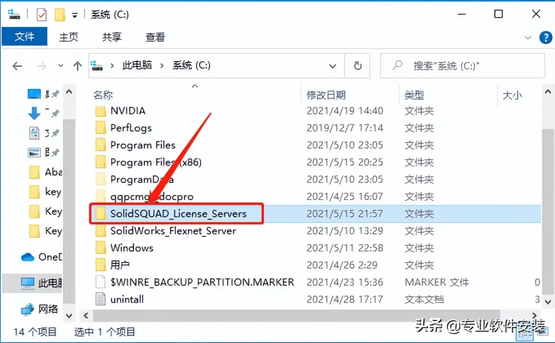Switch to the 主页 ribbon tab

[x=68, y=37]
